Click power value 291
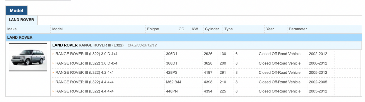 coord(223,73)
